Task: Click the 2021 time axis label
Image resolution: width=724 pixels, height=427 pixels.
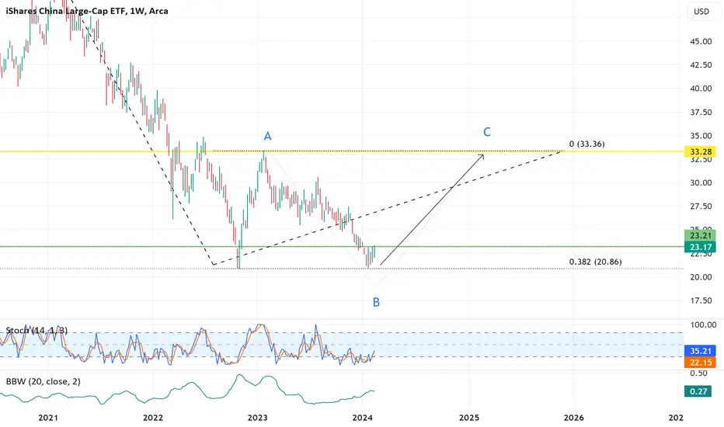Action: (48, 418)
